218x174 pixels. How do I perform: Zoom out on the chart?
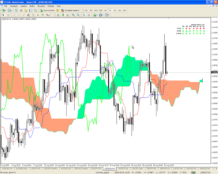[78, 15]
